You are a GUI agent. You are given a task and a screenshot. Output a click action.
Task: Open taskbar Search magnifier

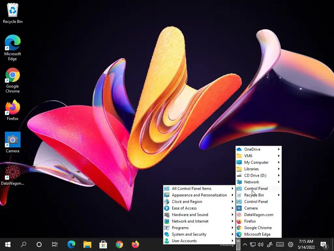coord(23,244)
